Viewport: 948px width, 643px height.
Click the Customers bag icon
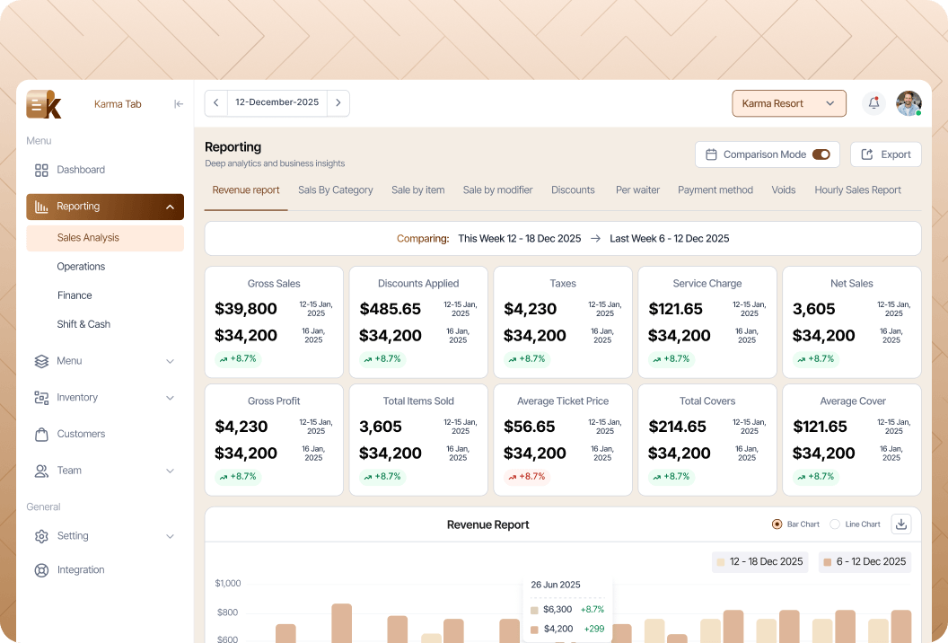pos(41,435)
